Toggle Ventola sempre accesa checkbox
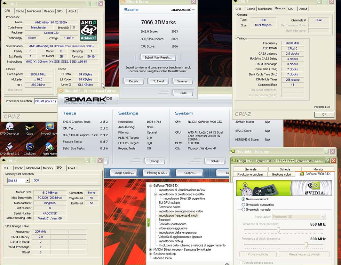This screenshot has height=265, width=341. [241, 263]
